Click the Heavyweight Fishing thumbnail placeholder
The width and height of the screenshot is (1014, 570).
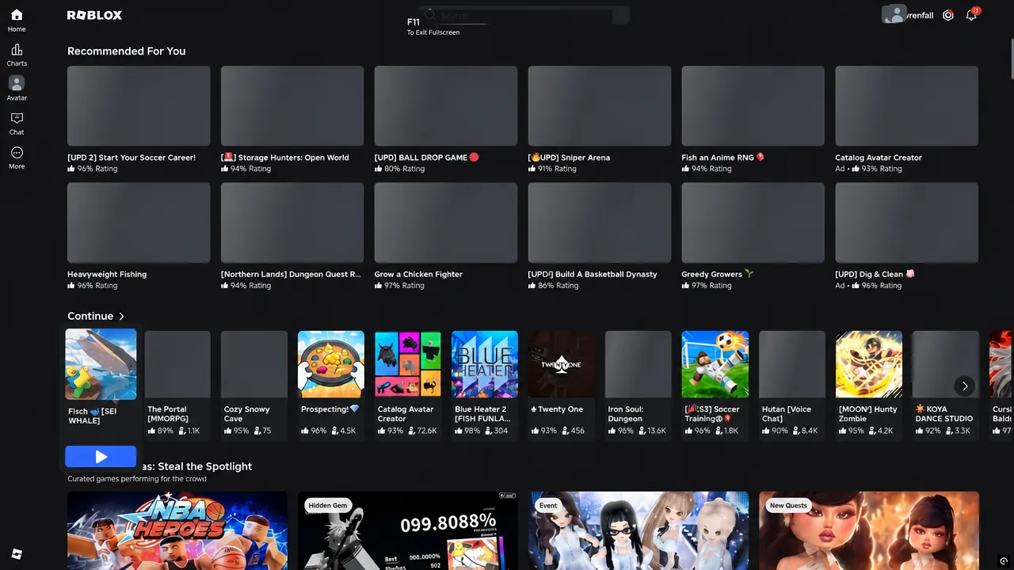coord(139,222)
